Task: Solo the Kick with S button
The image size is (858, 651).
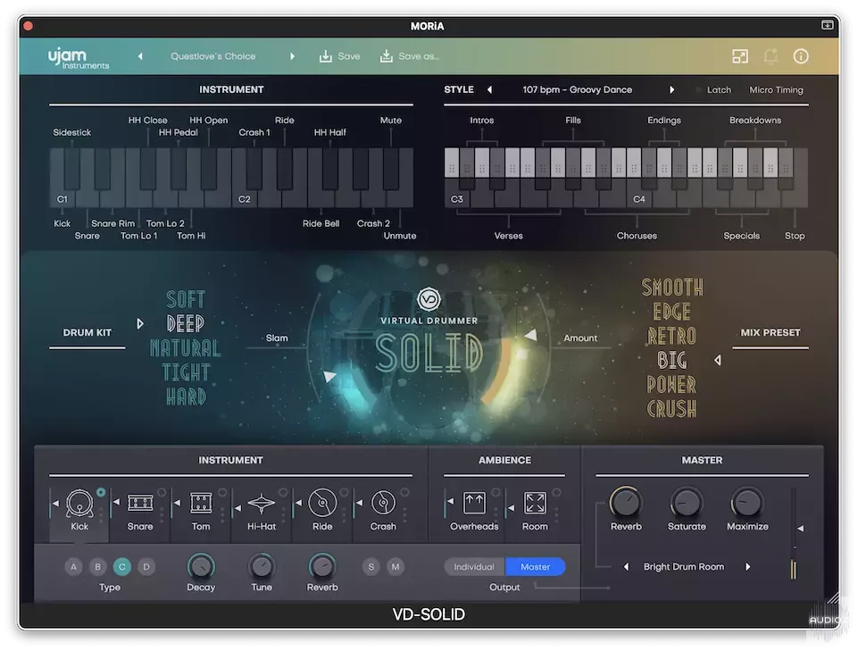Action: click(371, 567)
